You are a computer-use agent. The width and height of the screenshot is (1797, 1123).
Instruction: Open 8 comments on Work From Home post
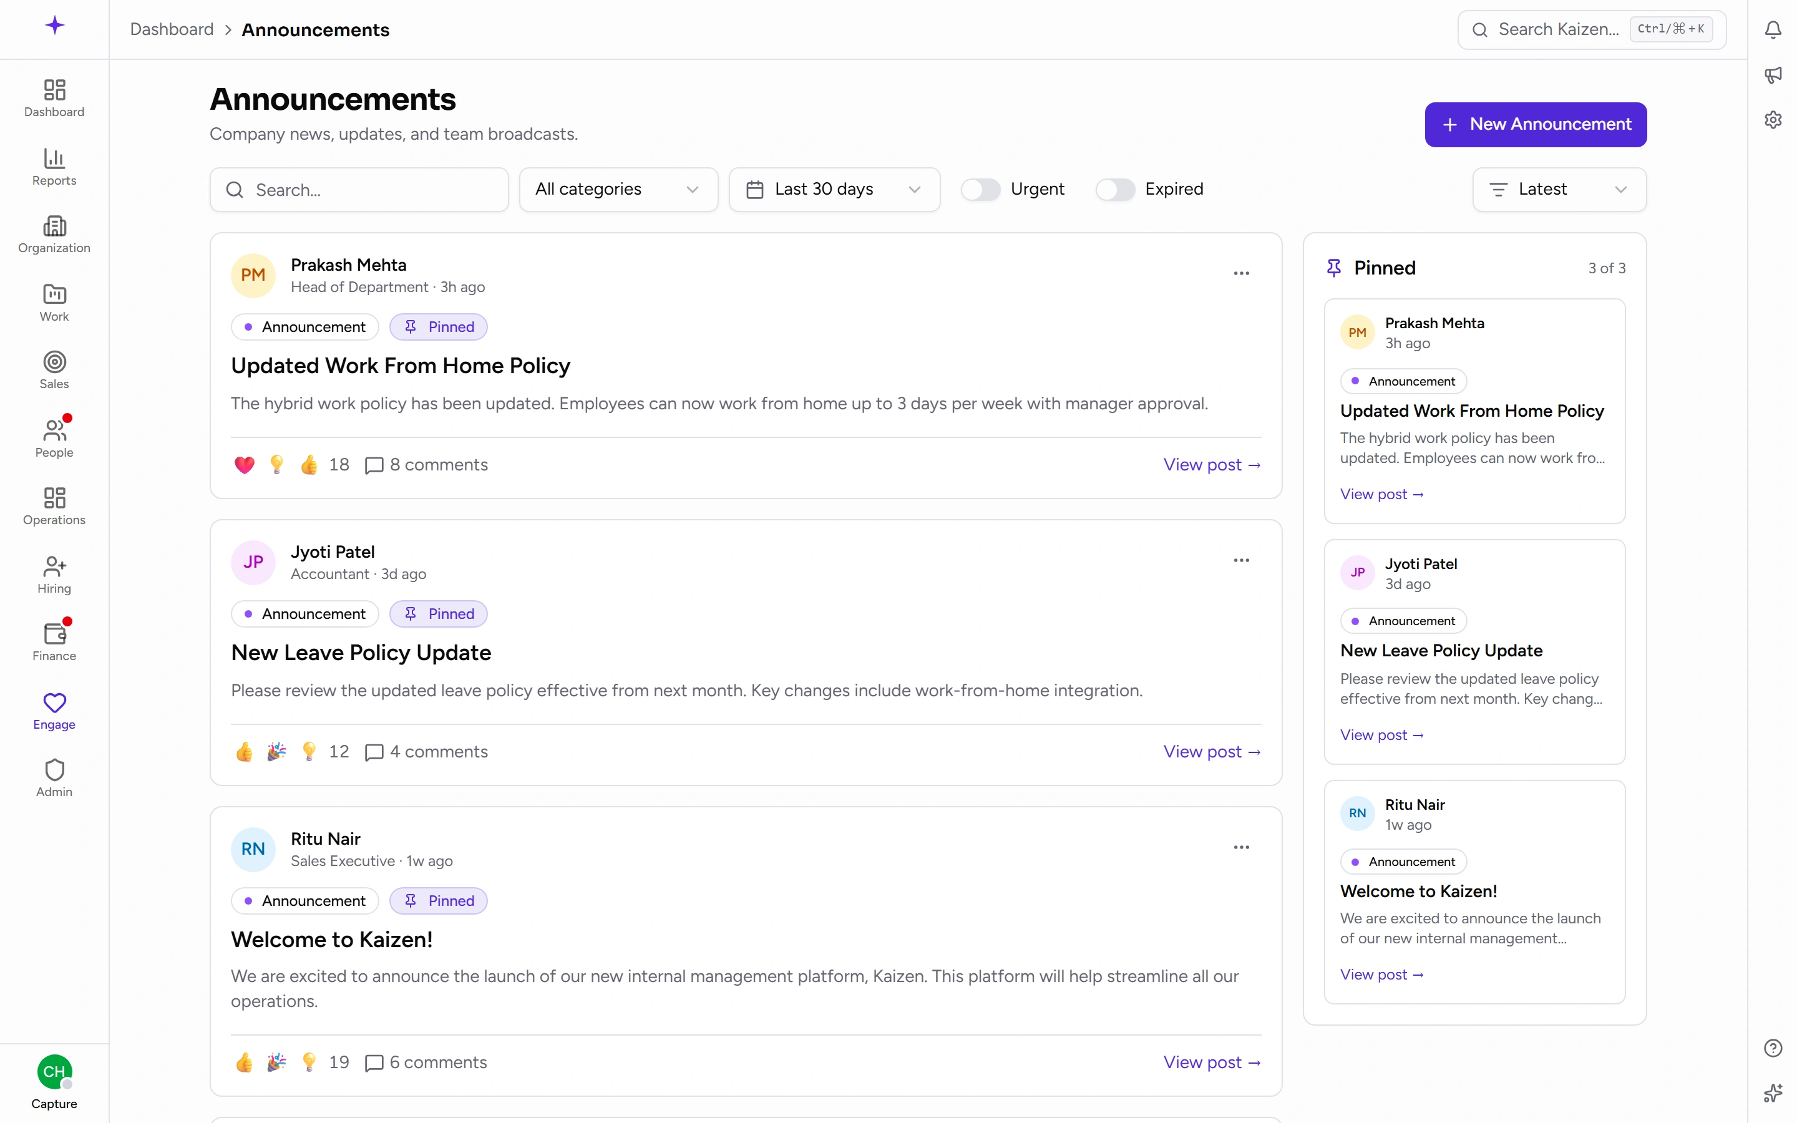[x=426, y=465]
